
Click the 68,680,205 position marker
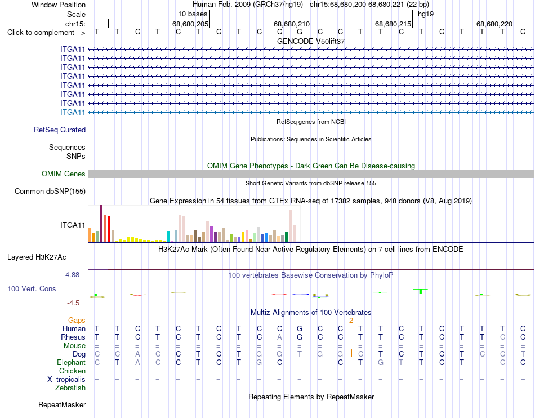click(190, 24)
